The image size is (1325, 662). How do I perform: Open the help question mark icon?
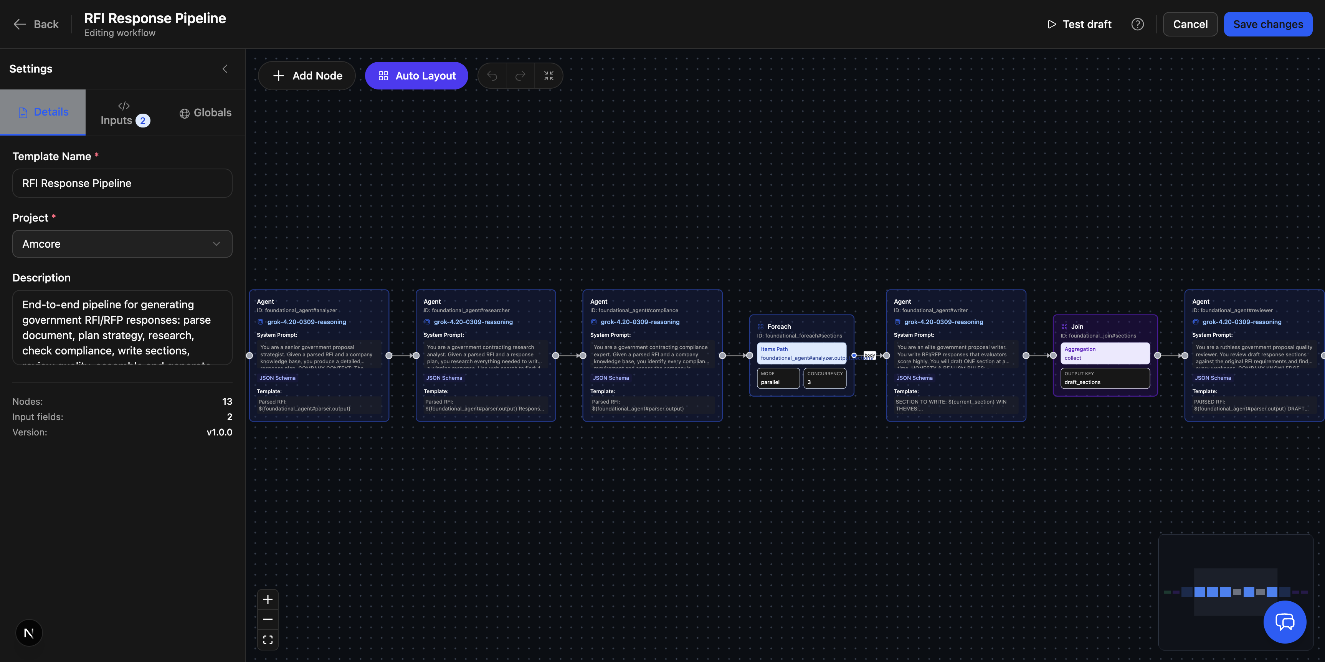(1137, 24)
